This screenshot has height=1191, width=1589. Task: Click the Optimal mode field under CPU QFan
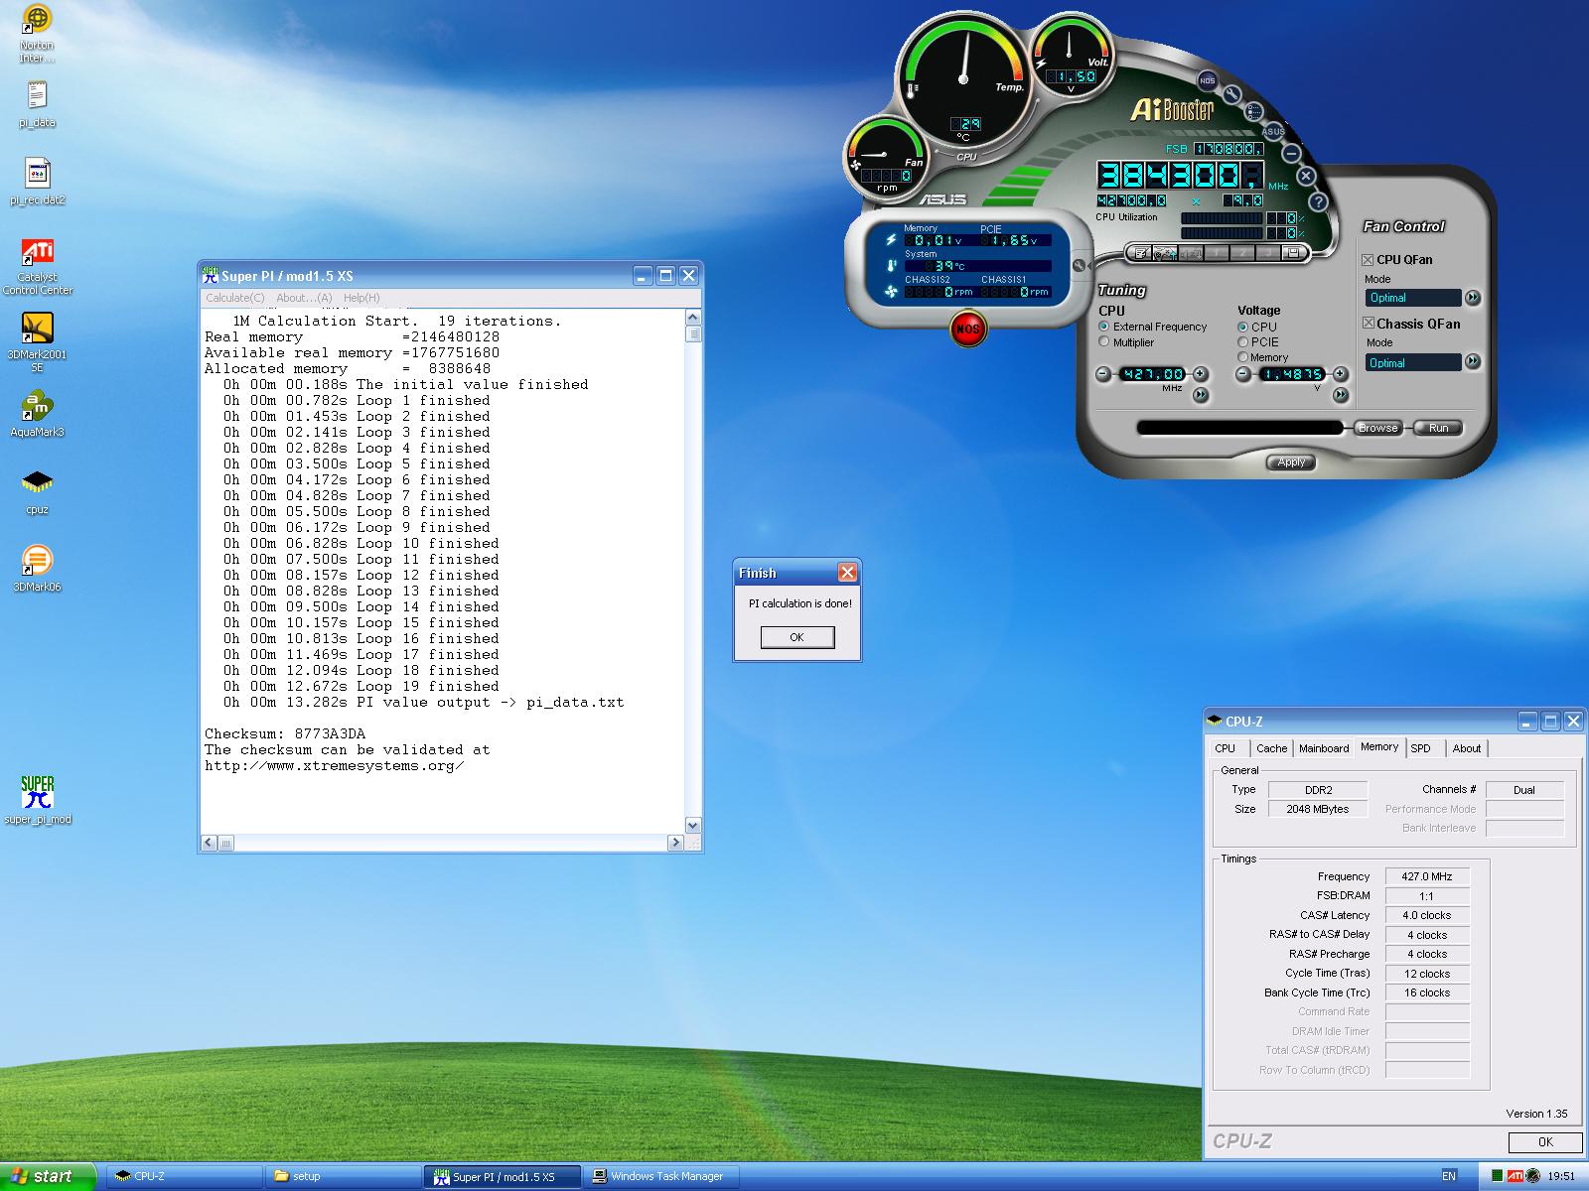click(1412, 298)
